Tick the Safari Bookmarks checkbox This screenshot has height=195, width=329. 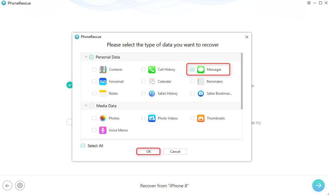point(192,94)
